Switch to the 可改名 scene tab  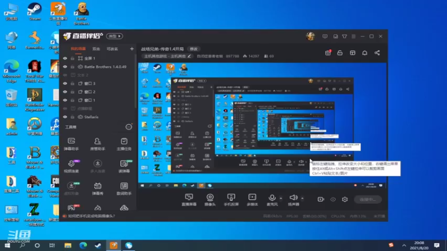[x=112, y=49]
